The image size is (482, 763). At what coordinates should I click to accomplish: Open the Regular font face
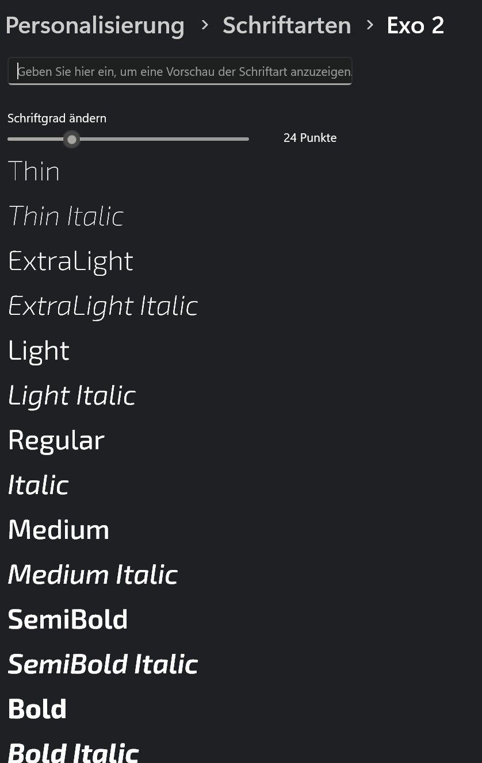(56, 440)
